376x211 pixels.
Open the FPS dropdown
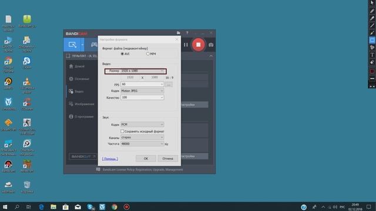(x=142, y=84)
